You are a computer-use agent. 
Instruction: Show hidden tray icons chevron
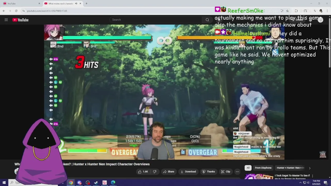point(300,183)
